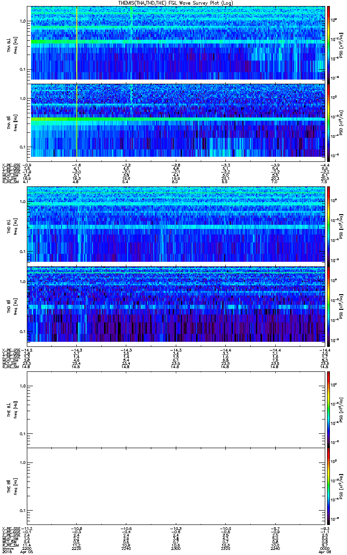The width and height of the screenshot is (347, 555).
Task: Click the X_RE_GSE row label under THE panels
Action: 11,529
